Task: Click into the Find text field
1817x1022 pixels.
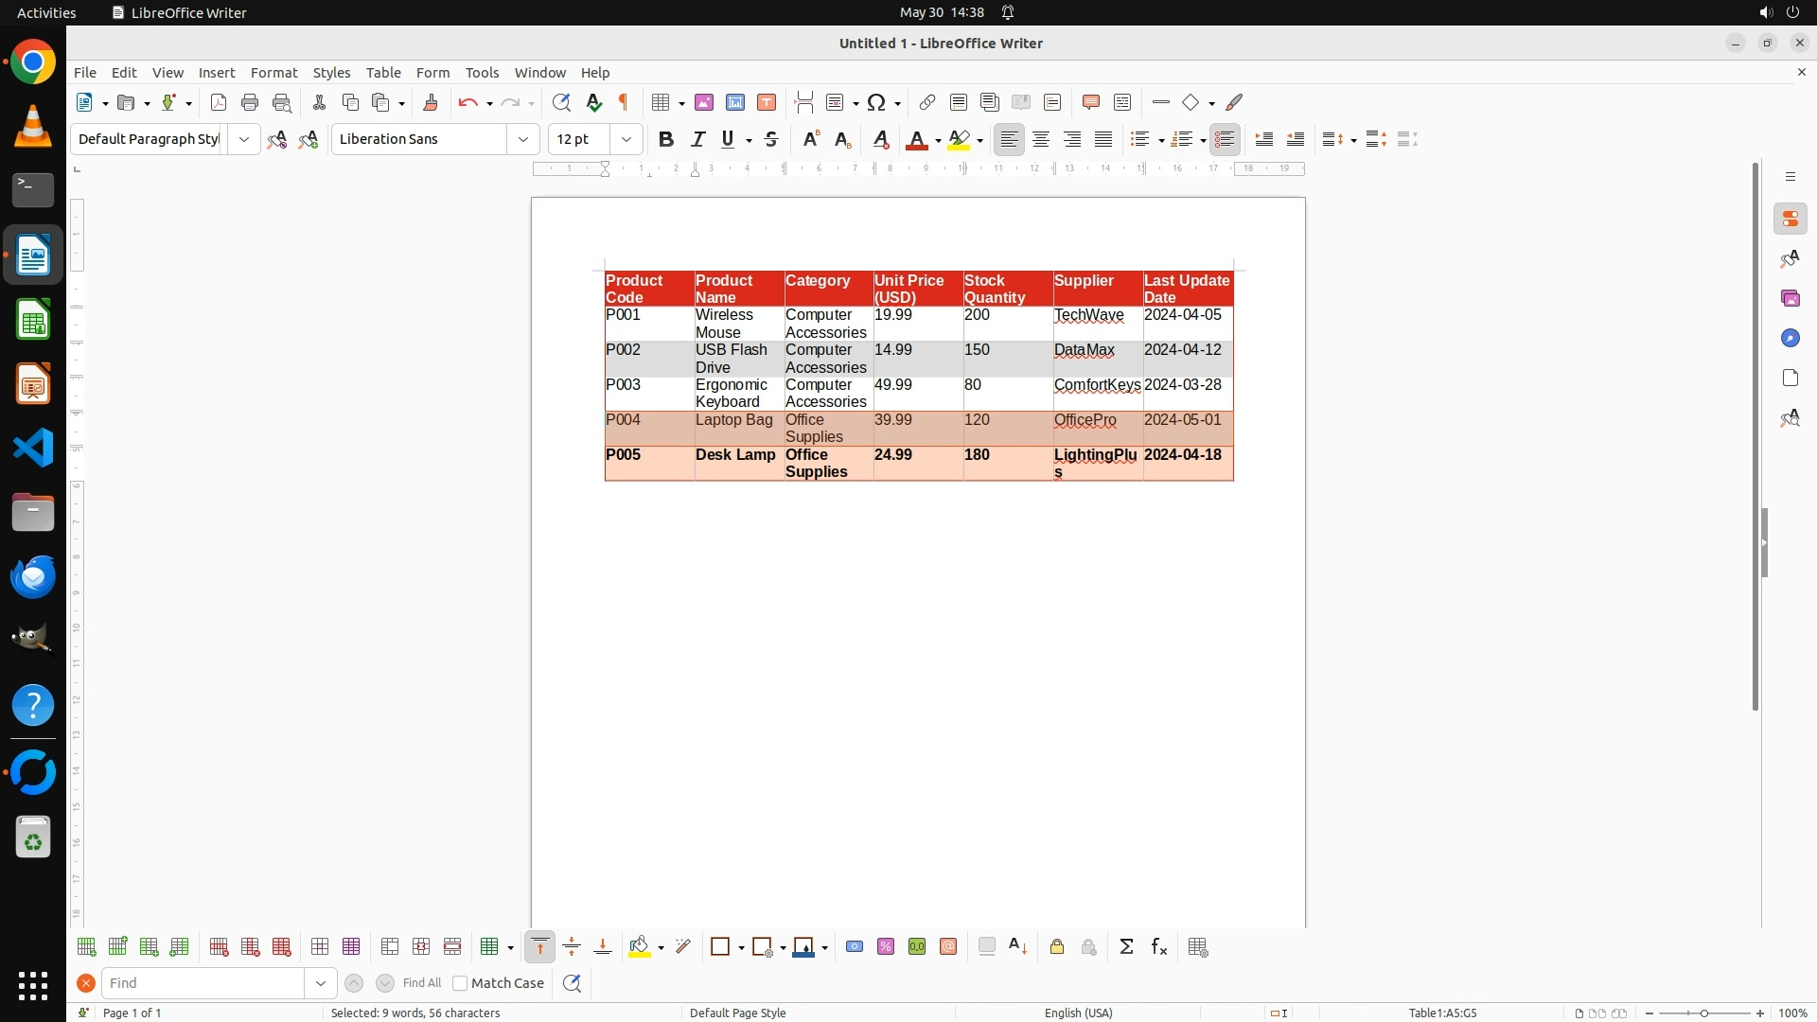Action: pyautogui.click(x=203, y=983)
